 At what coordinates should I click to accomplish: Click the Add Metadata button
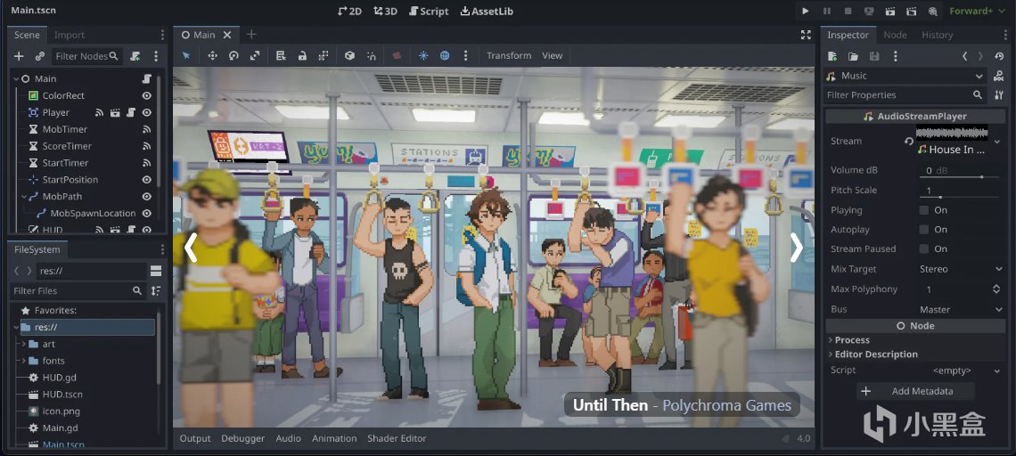pos(915,391)
